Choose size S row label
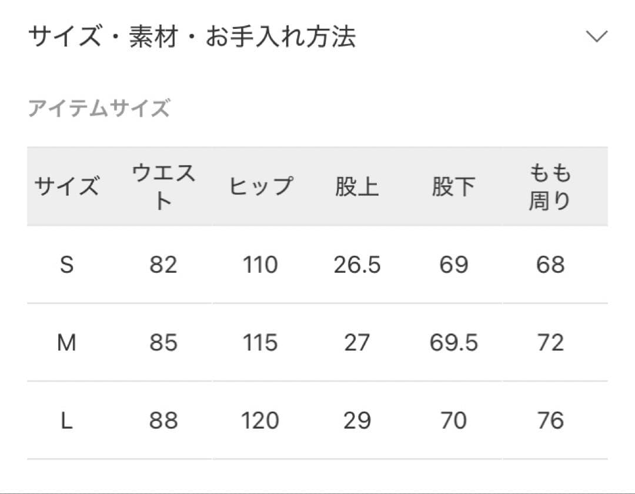Image resolution: width=635 pixels, height=494 pixels. [x=68, y=265]
